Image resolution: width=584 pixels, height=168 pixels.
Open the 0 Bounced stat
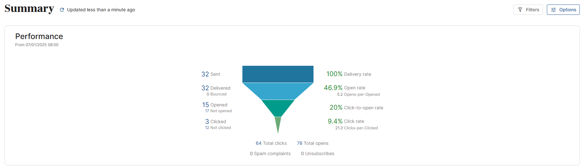[216, 94]
